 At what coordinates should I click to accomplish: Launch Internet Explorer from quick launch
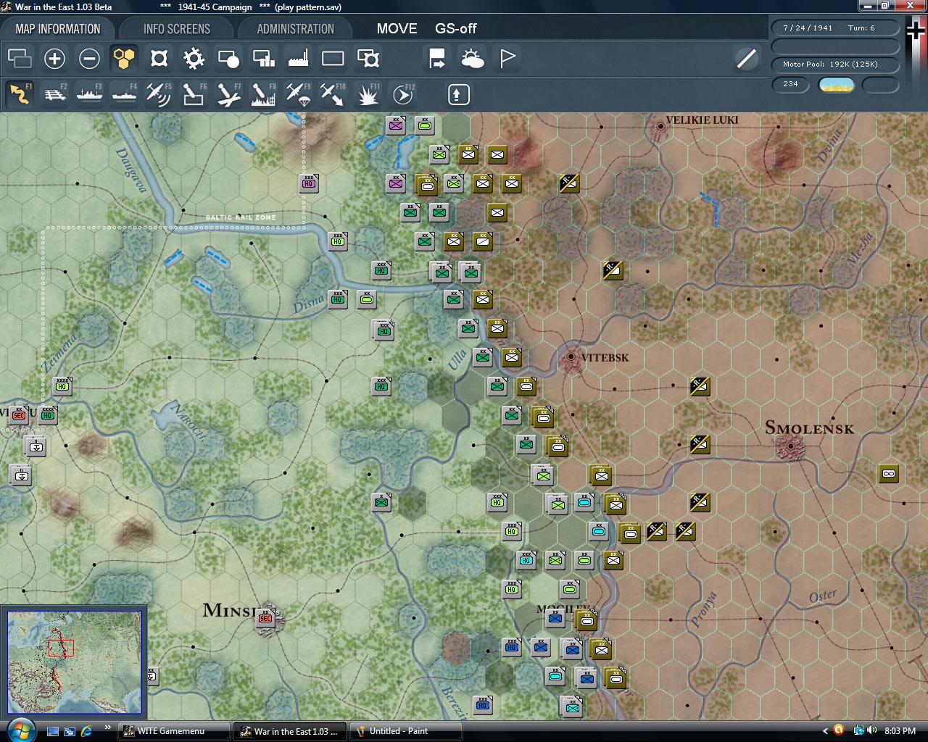point(87,731)
